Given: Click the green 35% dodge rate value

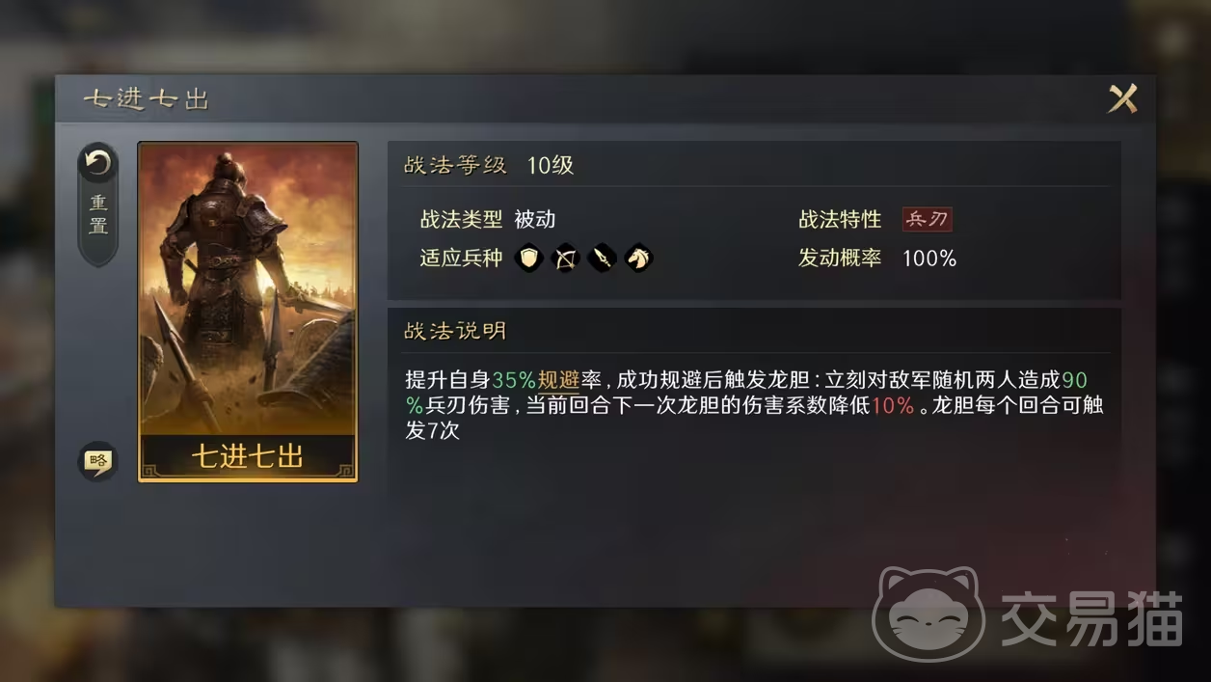Looking at the screenshot, I should click(514, 381).
